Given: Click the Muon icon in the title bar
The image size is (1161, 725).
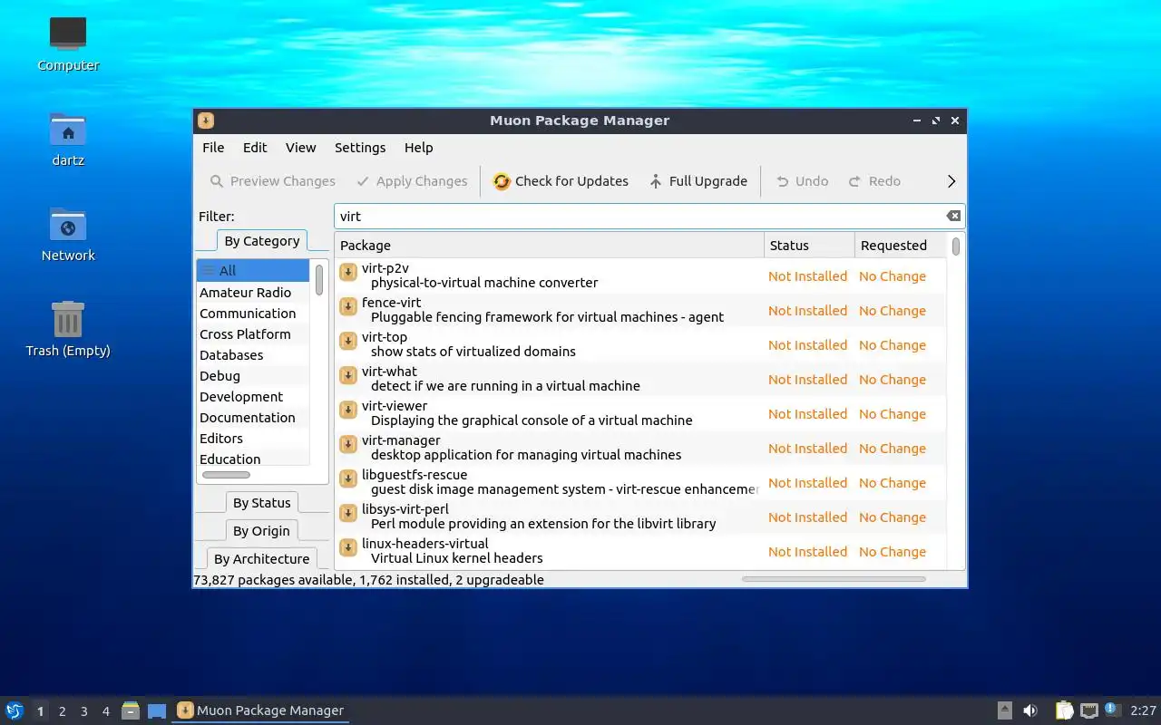Looking at the screenshot, I should click(206, 121).
